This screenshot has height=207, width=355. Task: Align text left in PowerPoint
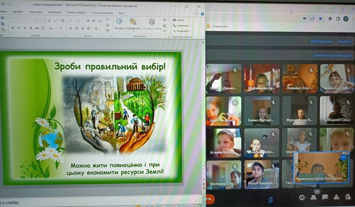click(70, 28)
